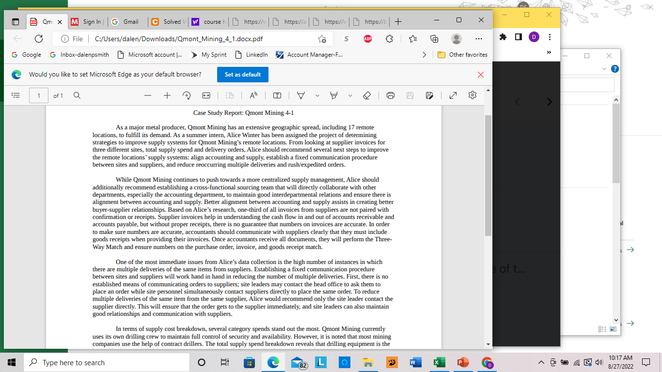
Task: Select the Add text tool
Action: point(278,95)
